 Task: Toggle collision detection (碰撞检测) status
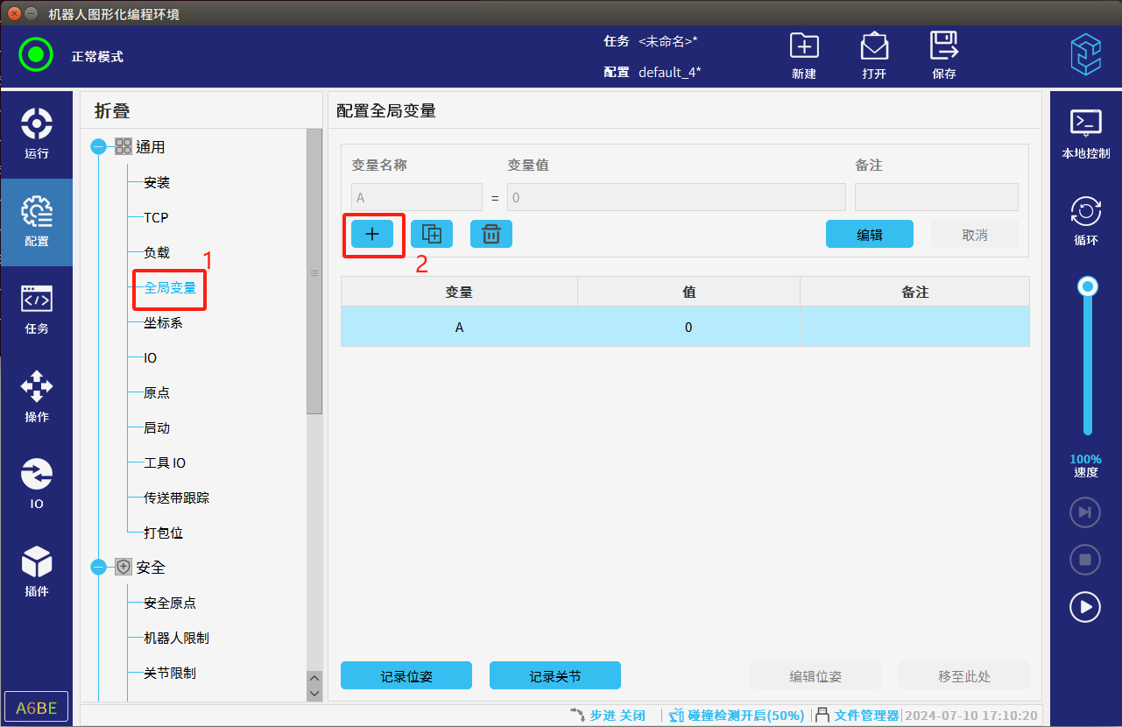(737, 716)
